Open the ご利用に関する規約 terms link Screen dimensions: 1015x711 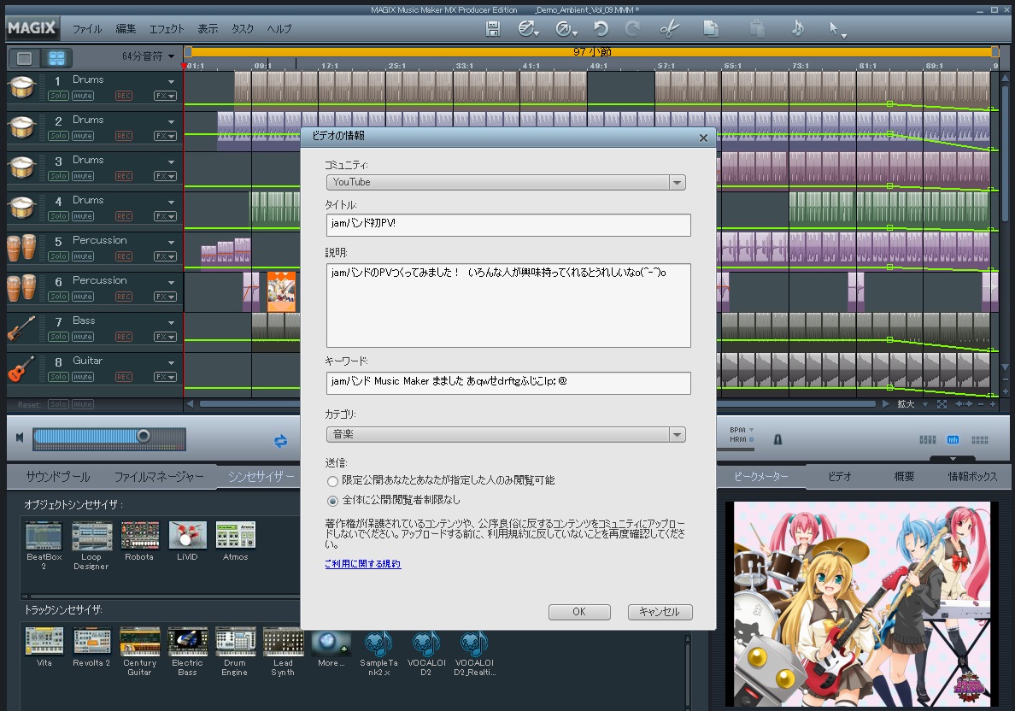[362, 564]
